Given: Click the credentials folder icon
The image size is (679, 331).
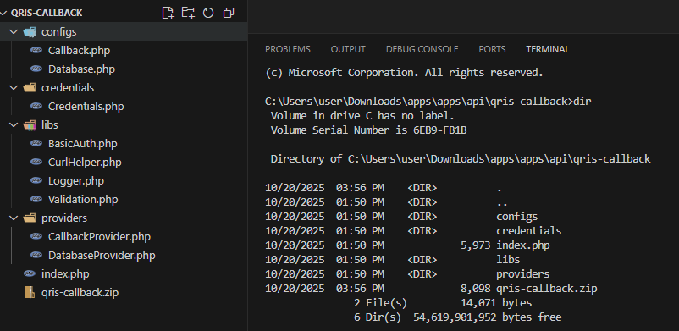Looking at the screenshot, I should [x=29, y=87].
